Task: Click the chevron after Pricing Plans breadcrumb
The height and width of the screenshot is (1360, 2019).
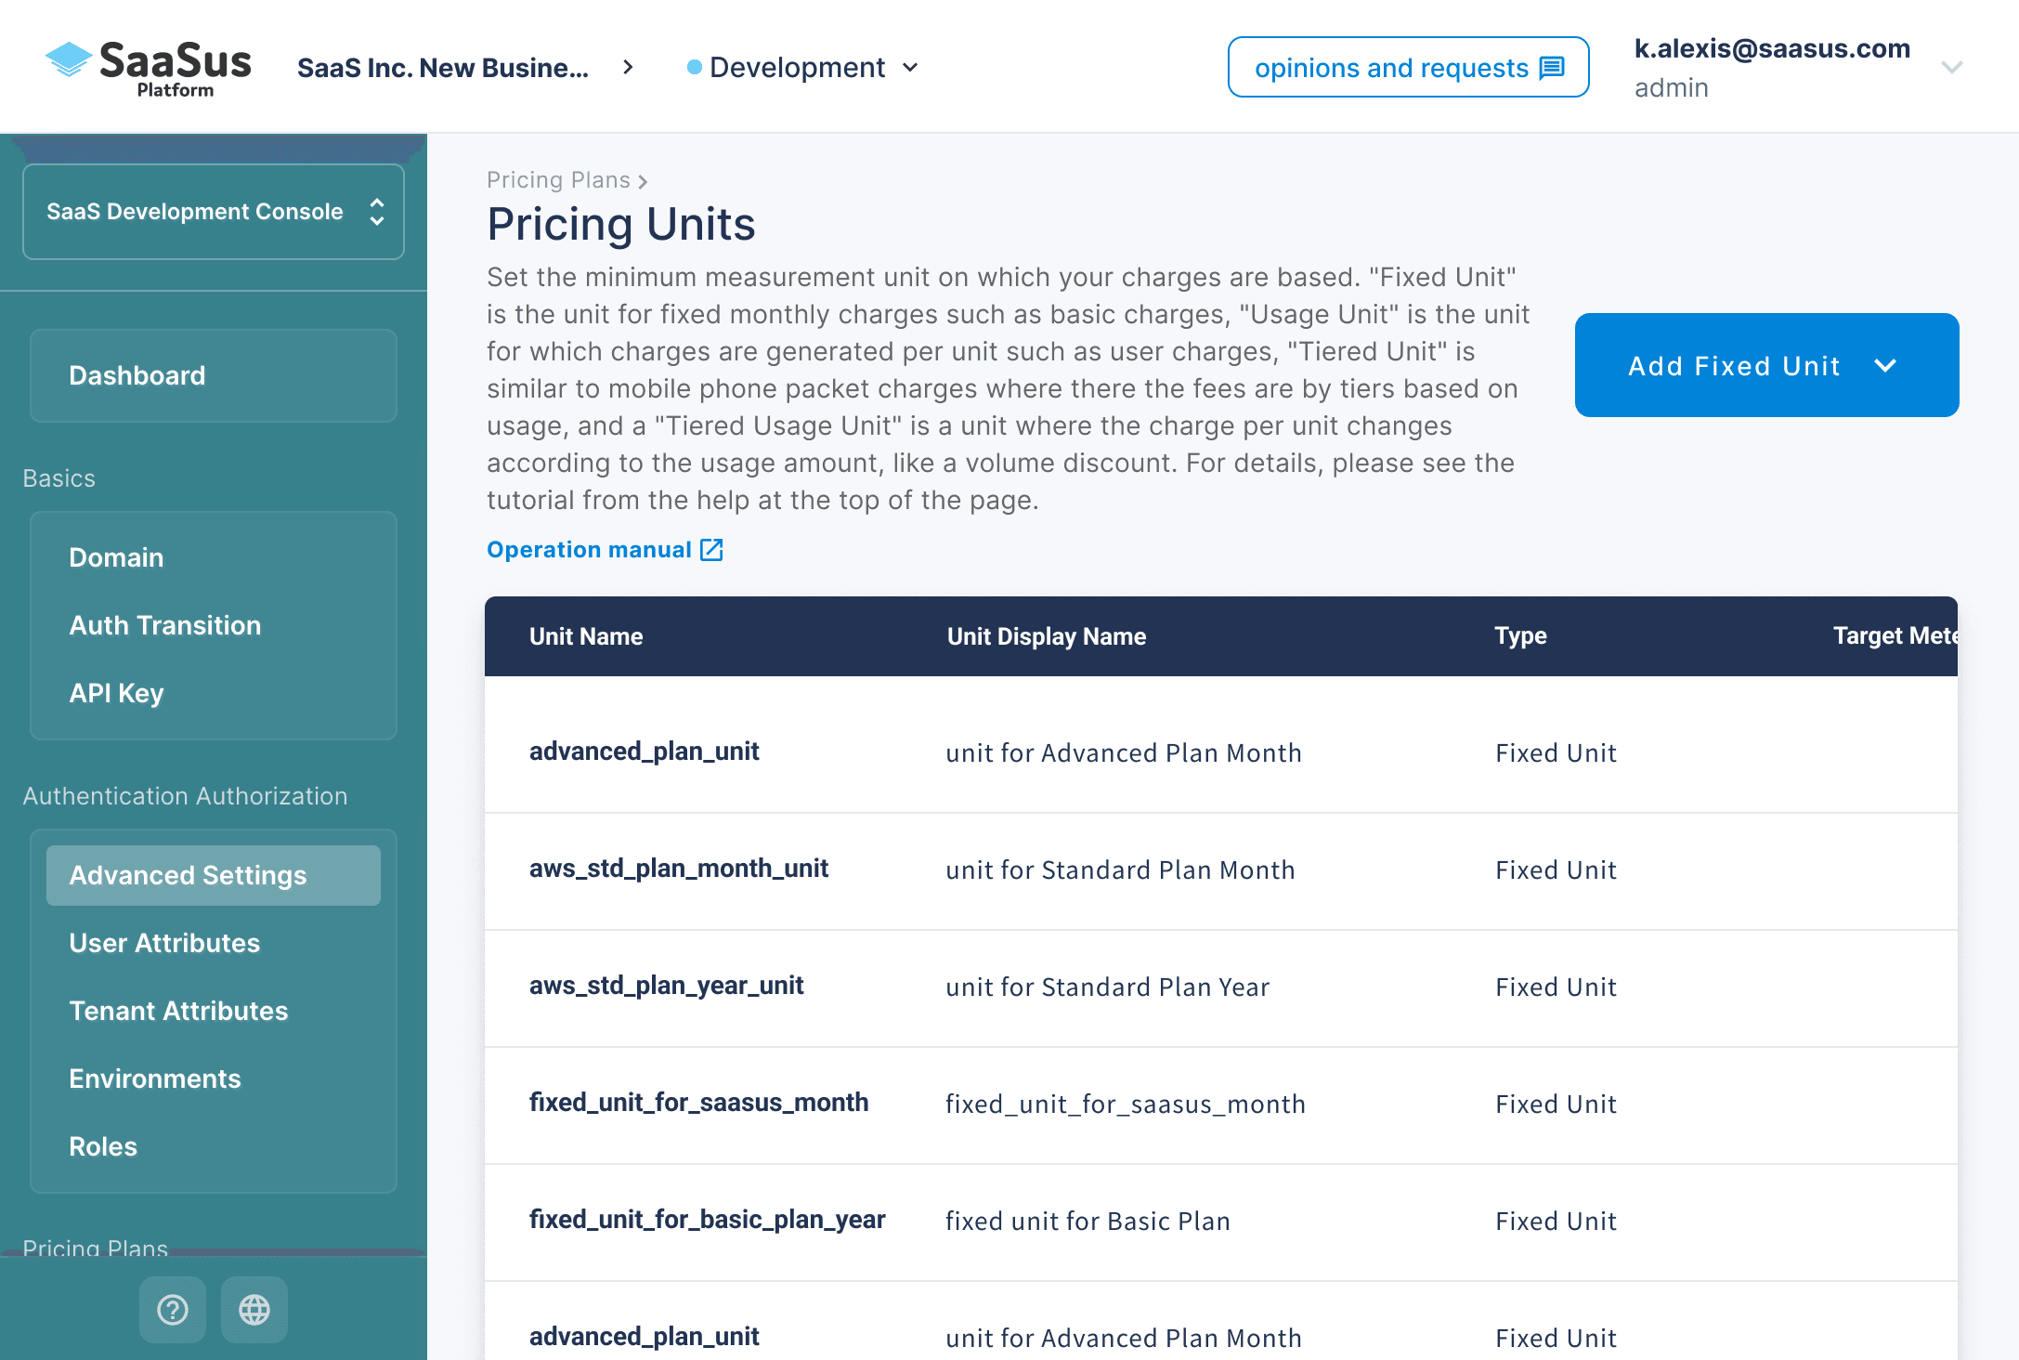Action: 643,181
